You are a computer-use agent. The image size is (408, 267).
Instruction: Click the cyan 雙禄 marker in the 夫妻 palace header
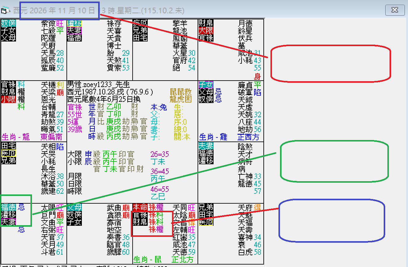pos(74,23)
